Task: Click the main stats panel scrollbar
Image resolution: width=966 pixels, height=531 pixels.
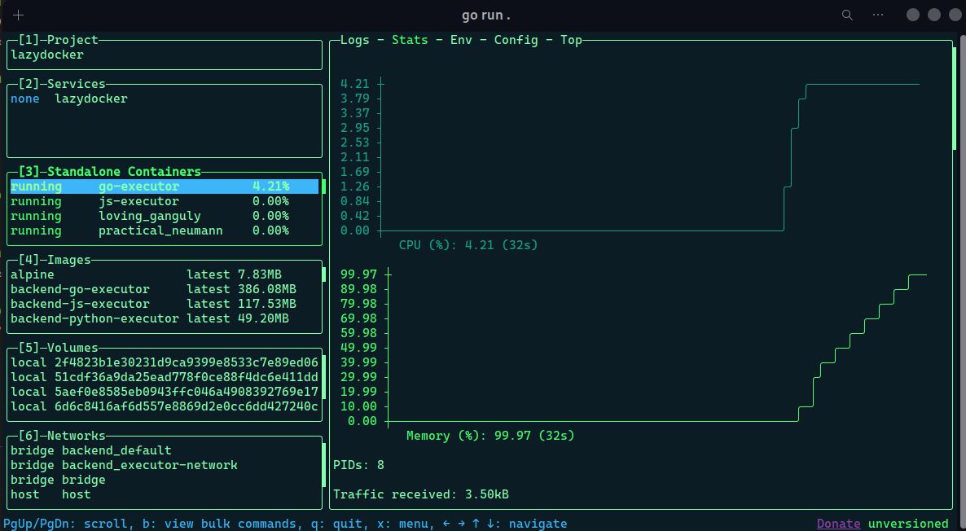Action: click(x=955, y=99)
